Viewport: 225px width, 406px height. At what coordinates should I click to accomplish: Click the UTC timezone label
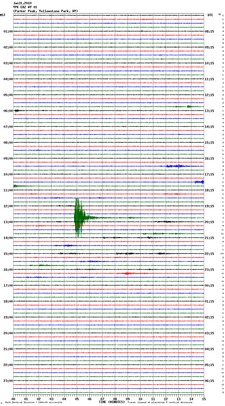tap(210, 15)
